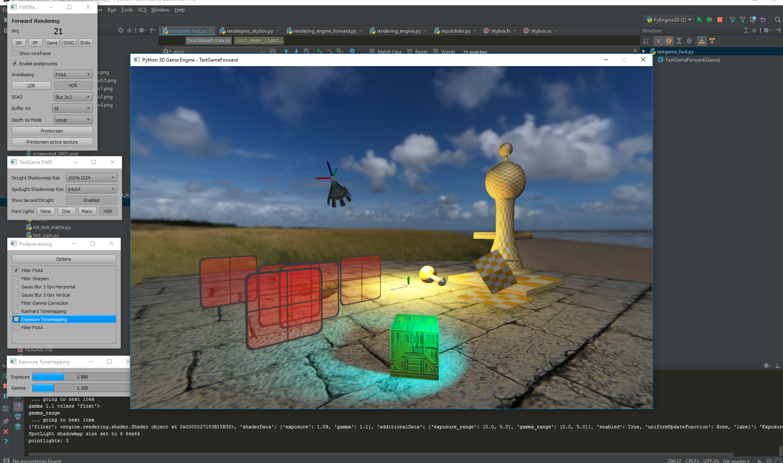Image resolution: width=783 pixels, height=463 pixels.
Task: Enable the Match Case checkbox in the find bar
Action: (x=372, y=52)
